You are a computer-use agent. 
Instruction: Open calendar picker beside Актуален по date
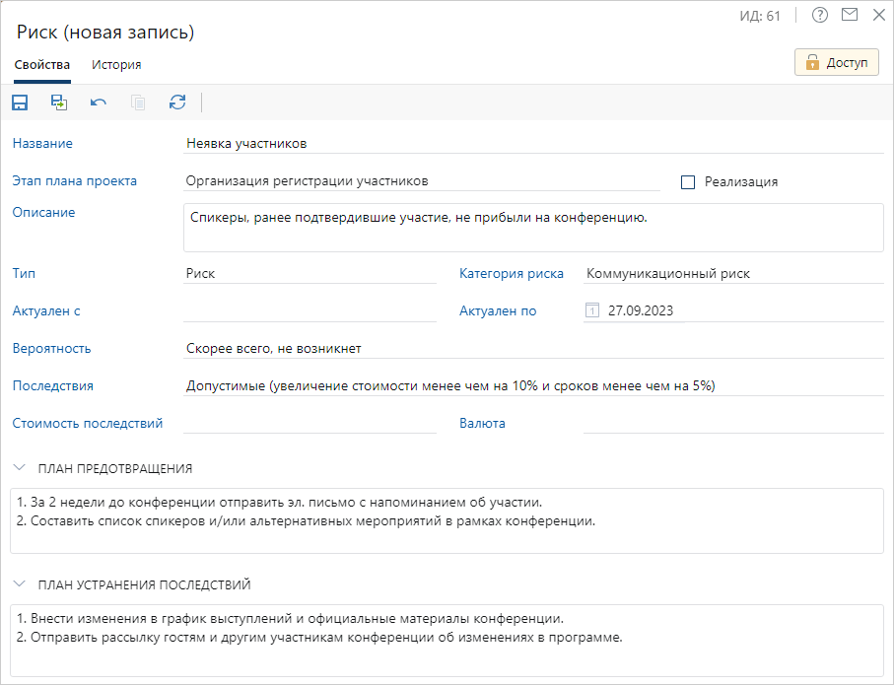point(592,311)
